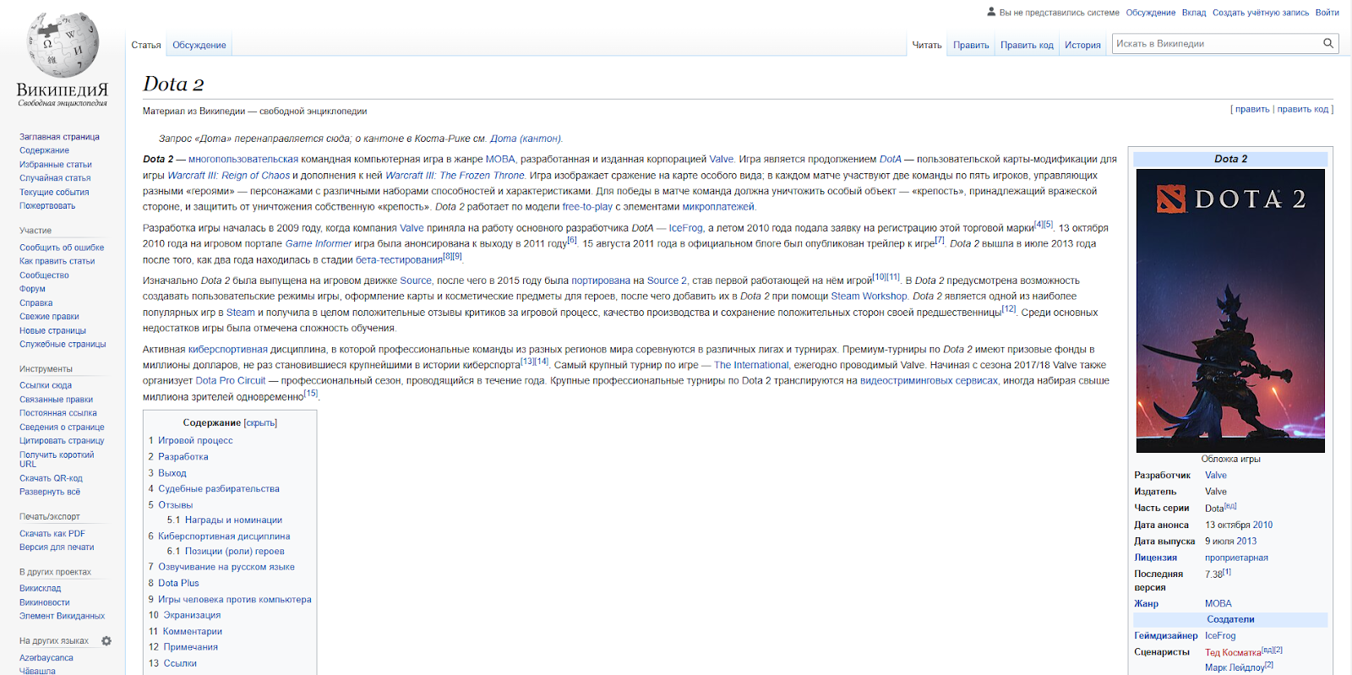Image resolution: width=1352 pixels, height=675 pixels.
Task: Open the бета-тестирования link
Action: point(399,260)
